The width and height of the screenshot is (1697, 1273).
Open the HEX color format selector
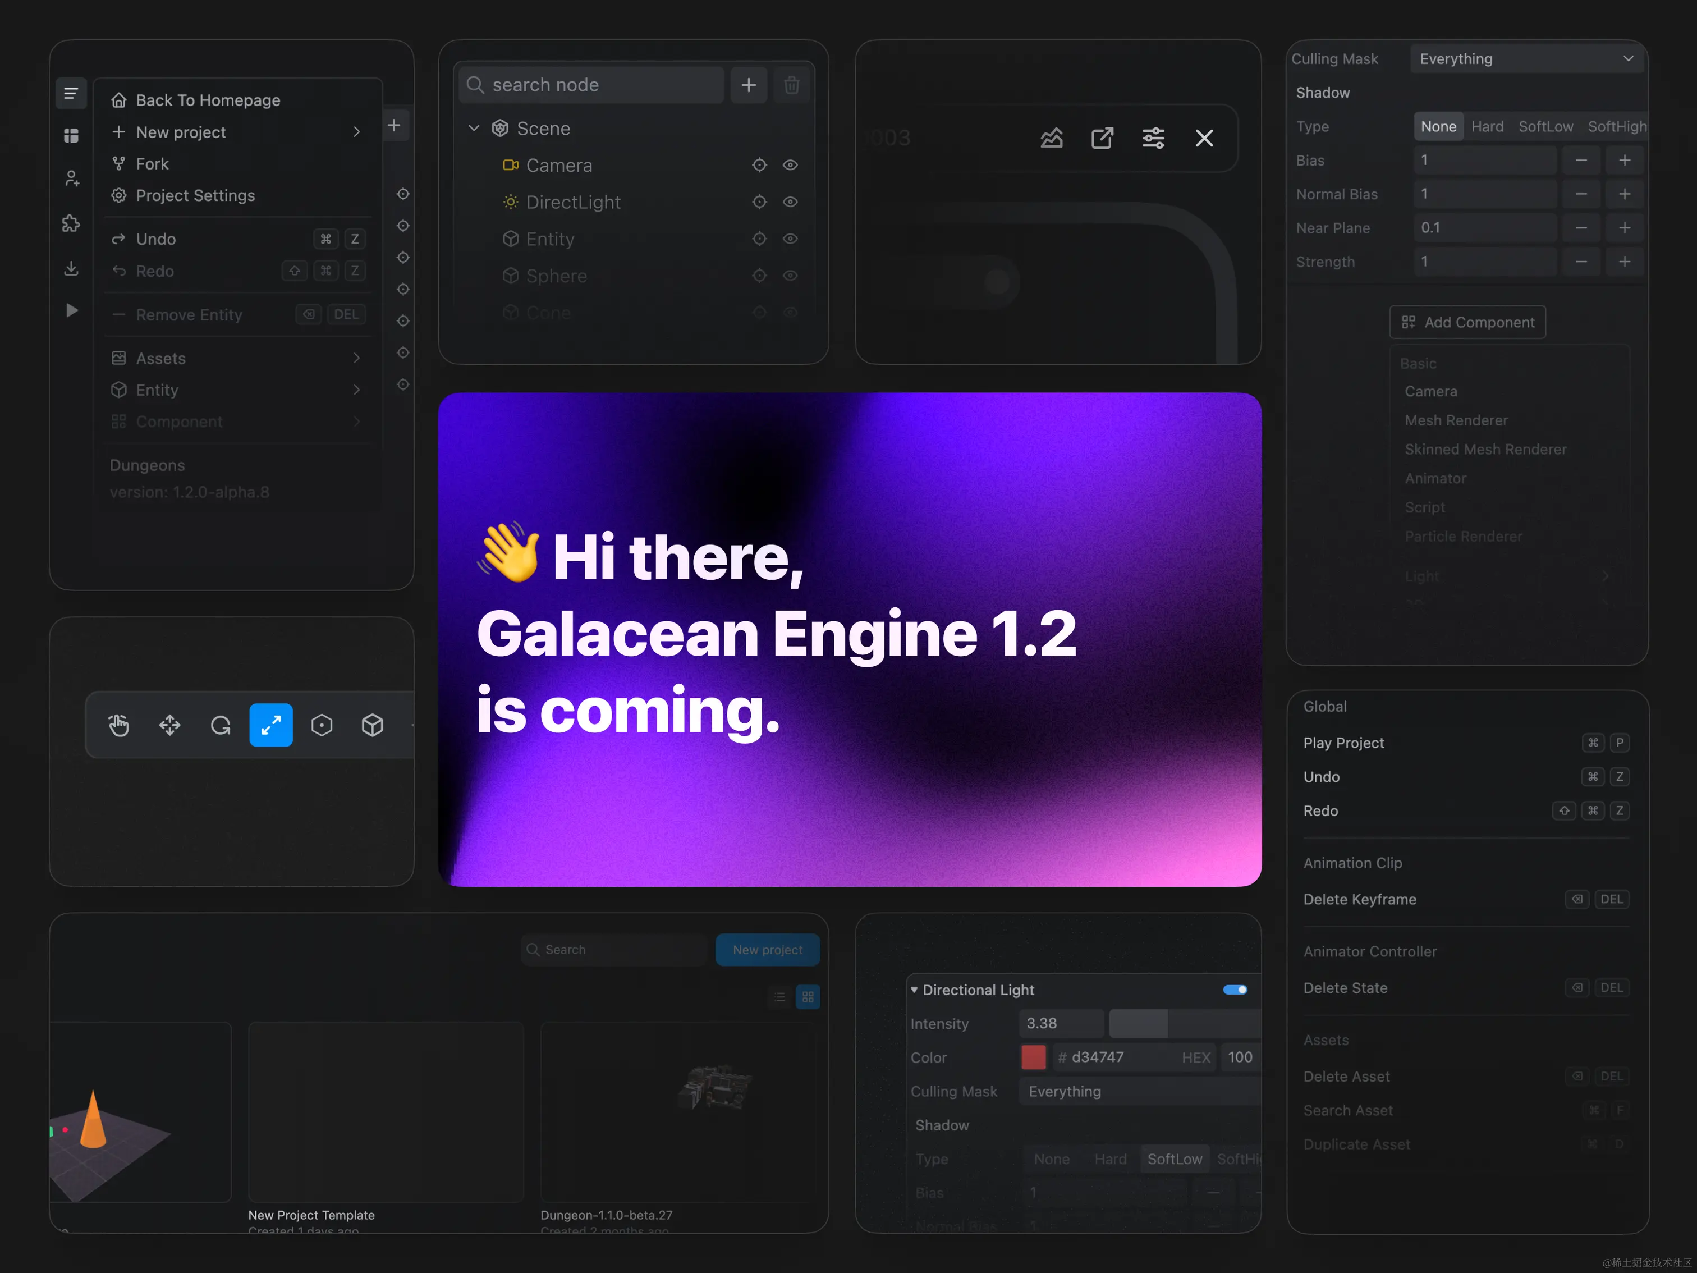pos(1196,1057)
